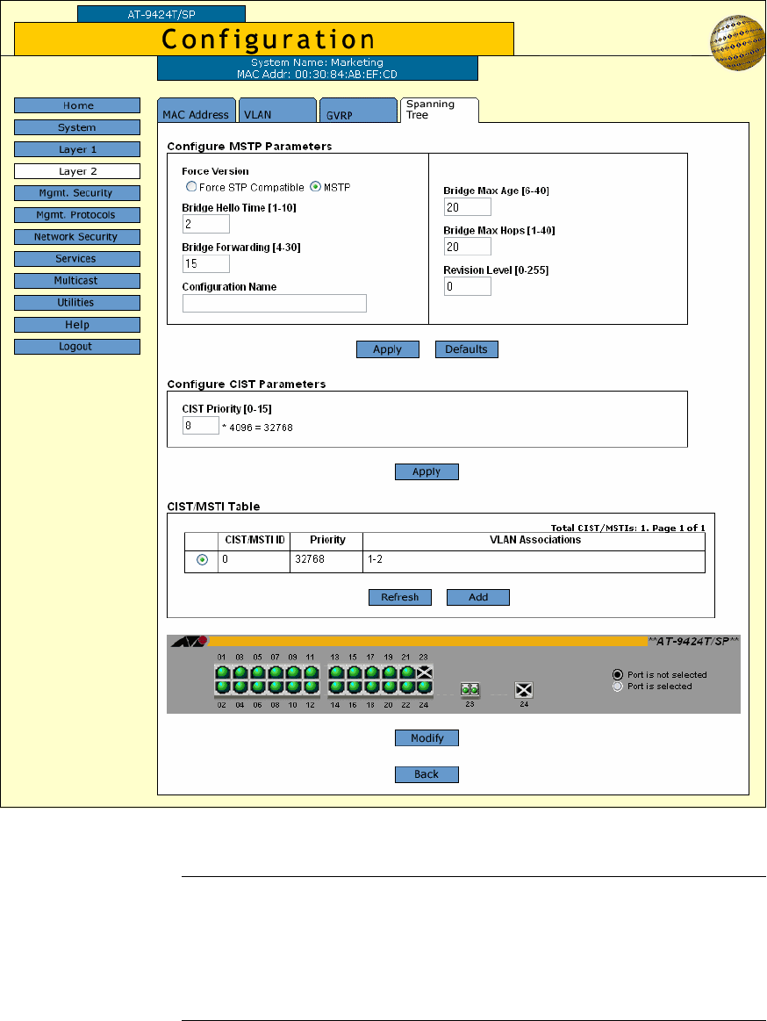Click the Allied Telesis logo on switch panel
The width and height of the screenshot is (767, 1021).
[x=190, y=642]
